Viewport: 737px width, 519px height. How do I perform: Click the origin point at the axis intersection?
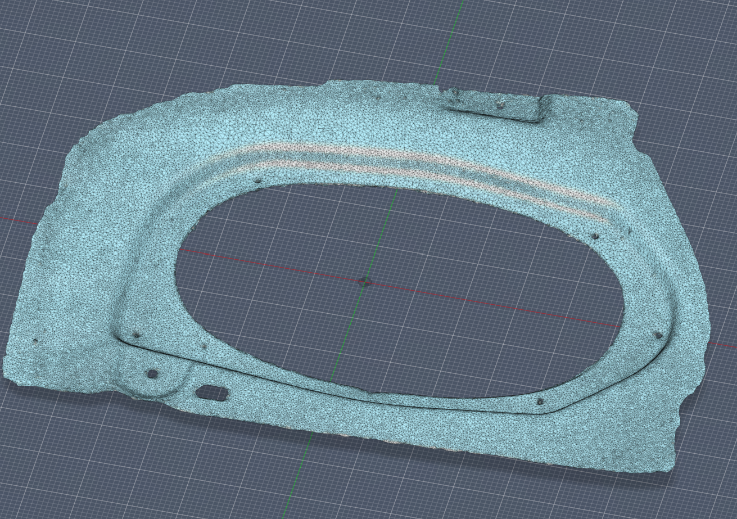364,282
